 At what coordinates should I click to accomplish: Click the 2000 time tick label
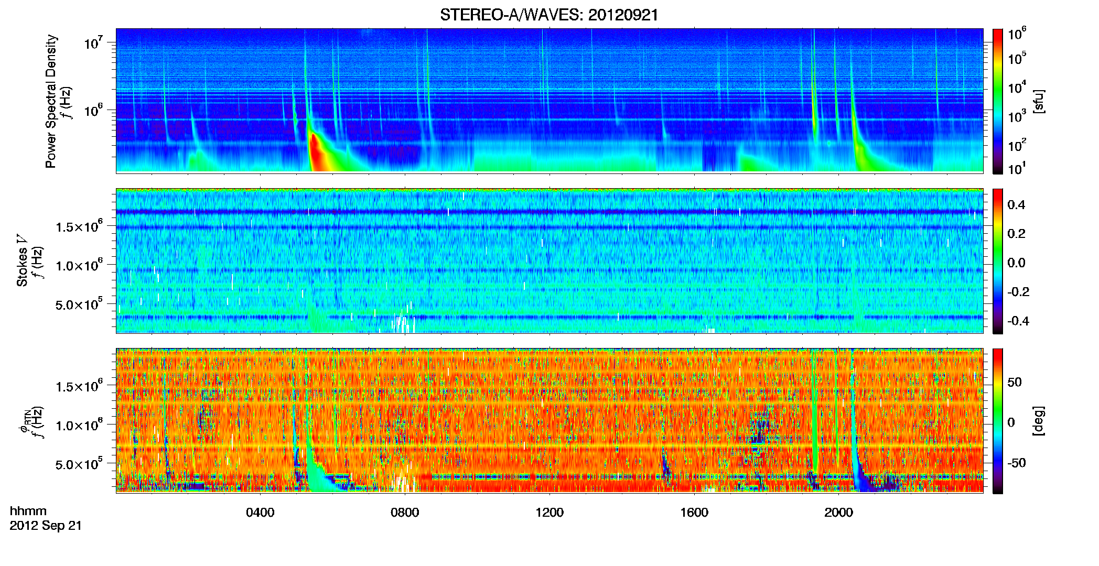tap(838, 512)
